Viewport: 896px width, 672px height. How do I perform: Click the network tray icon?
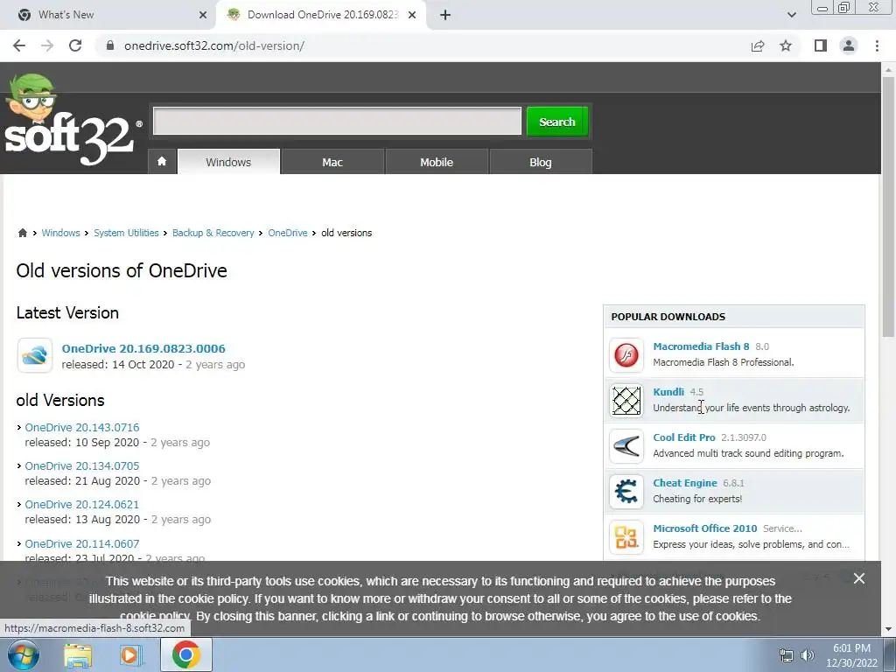click(787, 655)
